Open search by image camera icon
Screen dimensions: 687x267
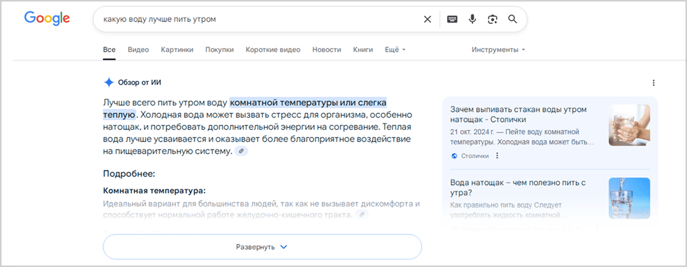pyautogui.click(x=493, y=19)
